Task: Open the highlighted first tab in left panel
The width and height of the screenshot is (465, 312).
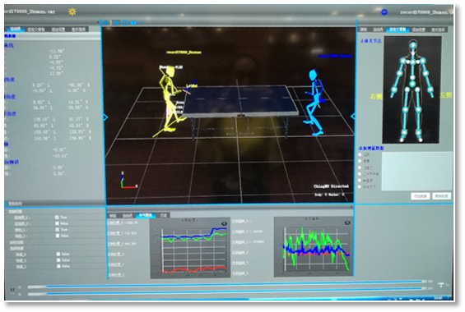Action: tap(16, 29)
